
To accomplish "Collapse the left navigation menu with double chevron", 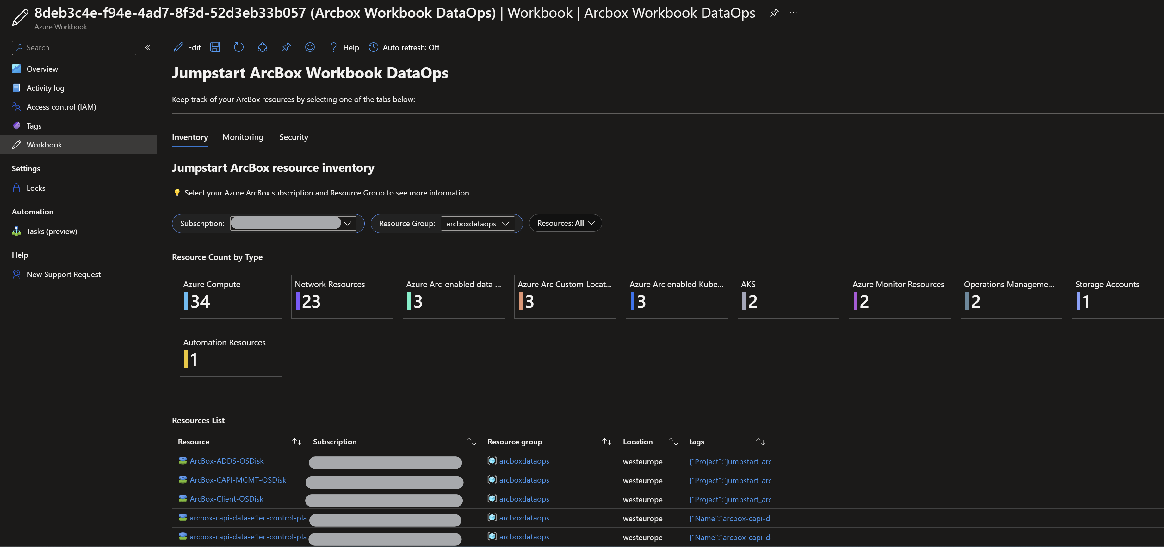I will click(147, 47).
